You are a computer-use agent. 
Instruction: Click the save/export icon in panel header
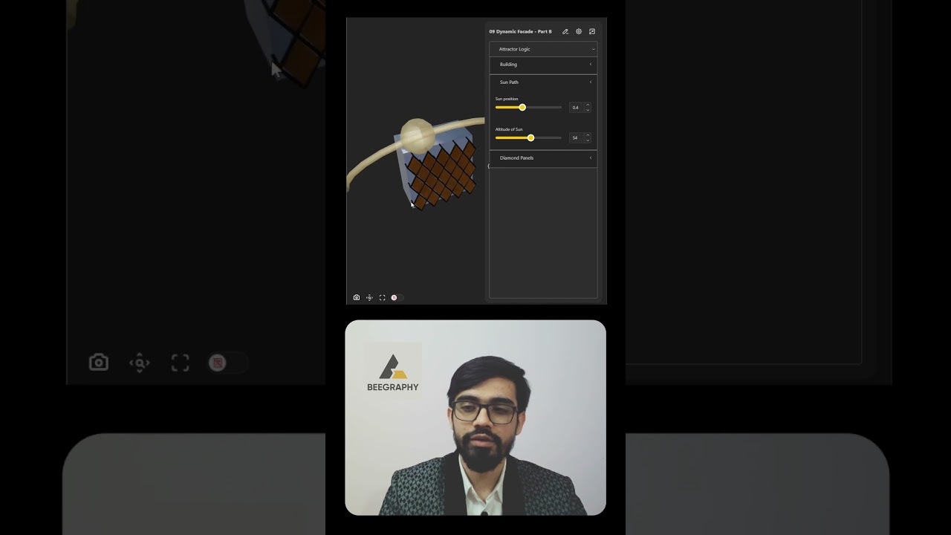[x=592, y=32]
